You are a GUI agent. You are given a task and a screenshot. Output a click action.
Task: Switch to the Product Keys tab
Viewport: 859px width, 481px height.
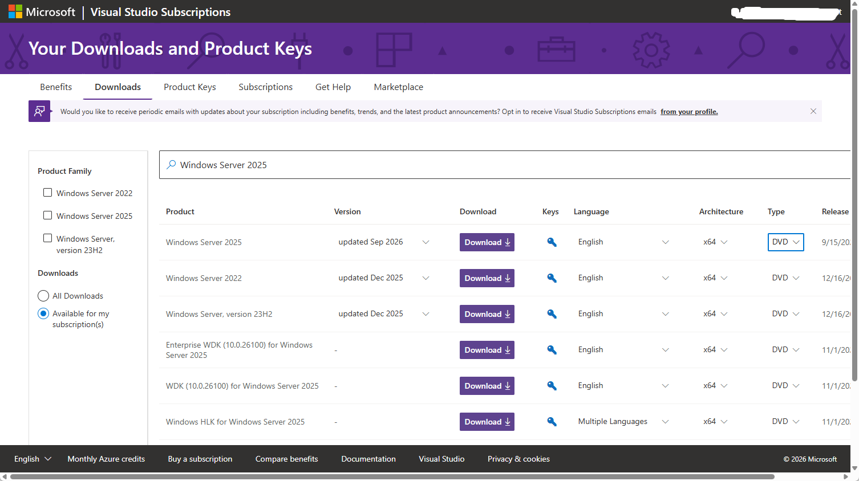pyautogui.click(x=190, y=87)
